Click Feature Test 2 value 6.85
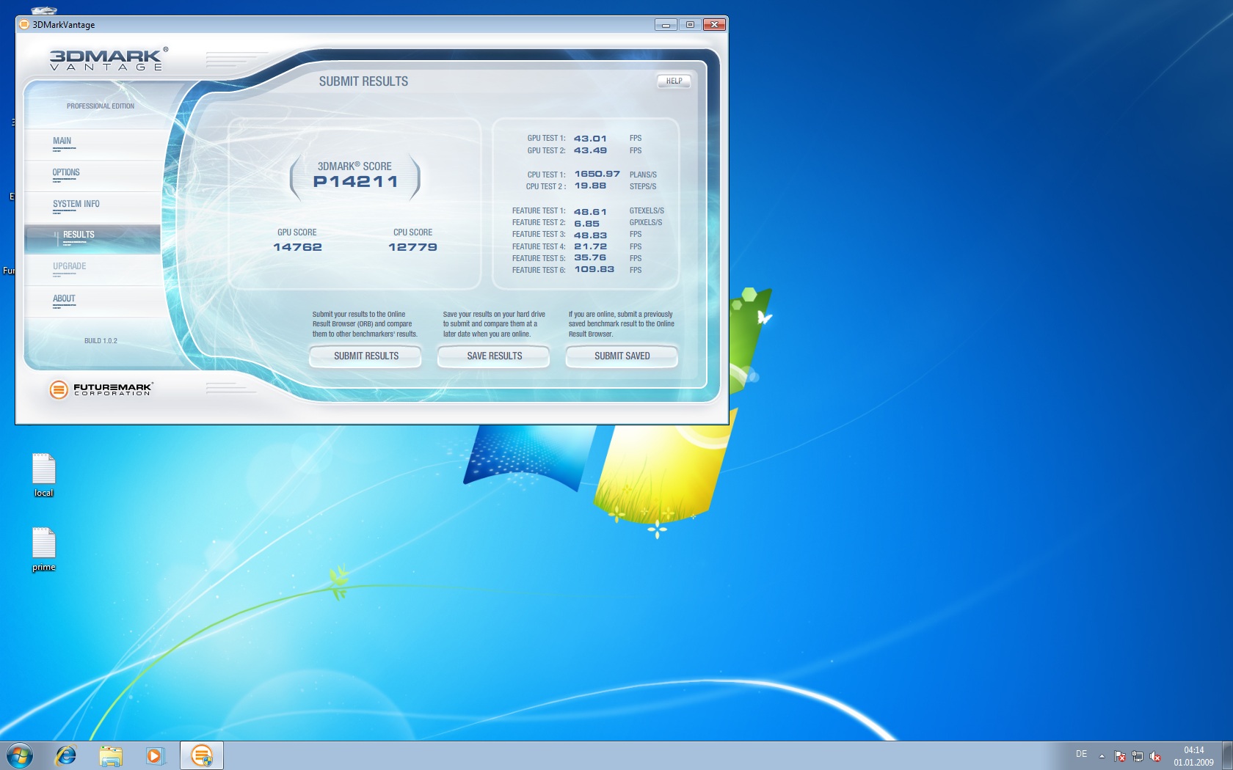This screenshot has width=1233, height=770. [586, 224]
